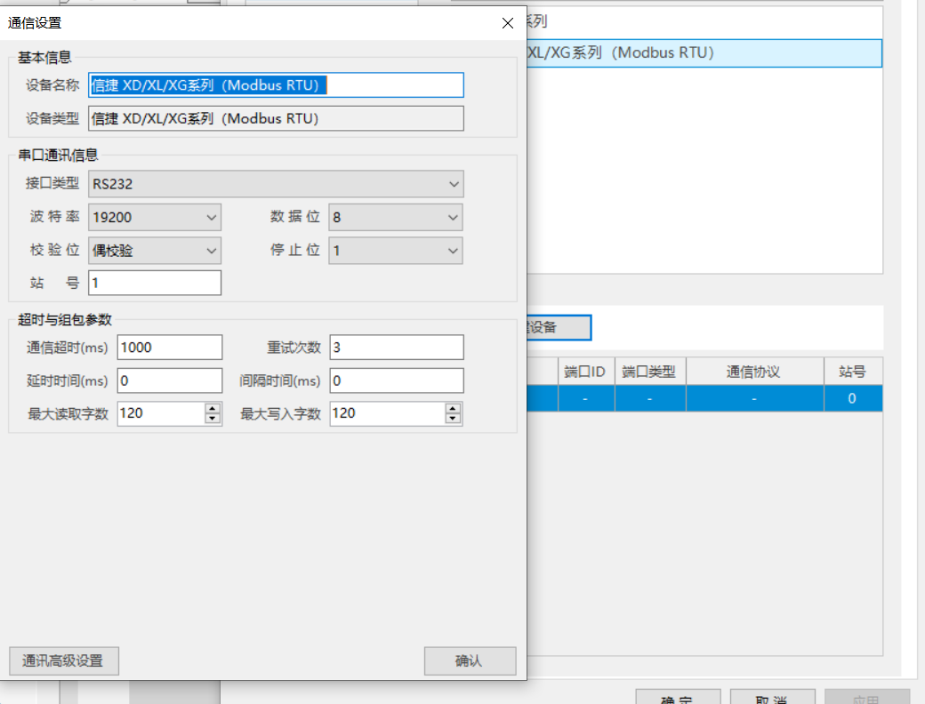
Task: Decrease 最大写入字数 with down arrow
Action: (x=453, y=419)
